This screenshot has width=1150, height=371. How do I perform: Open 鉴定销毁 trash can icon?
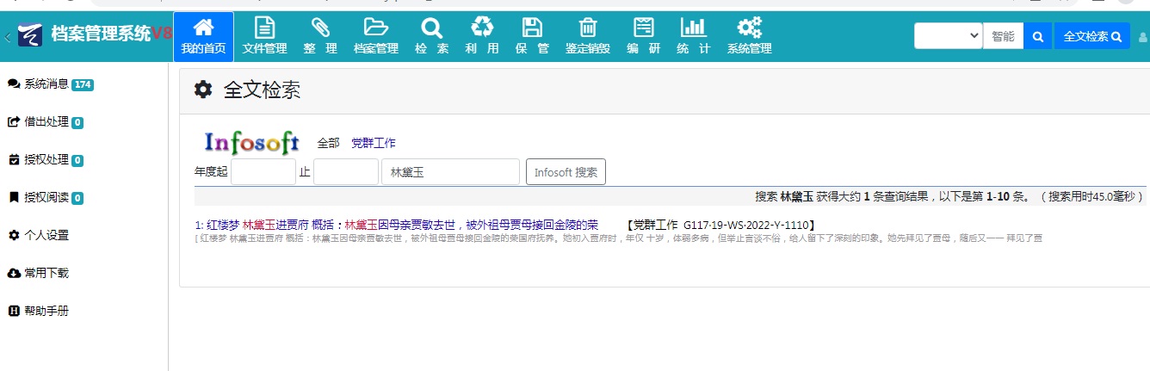(x=588, y=28)
